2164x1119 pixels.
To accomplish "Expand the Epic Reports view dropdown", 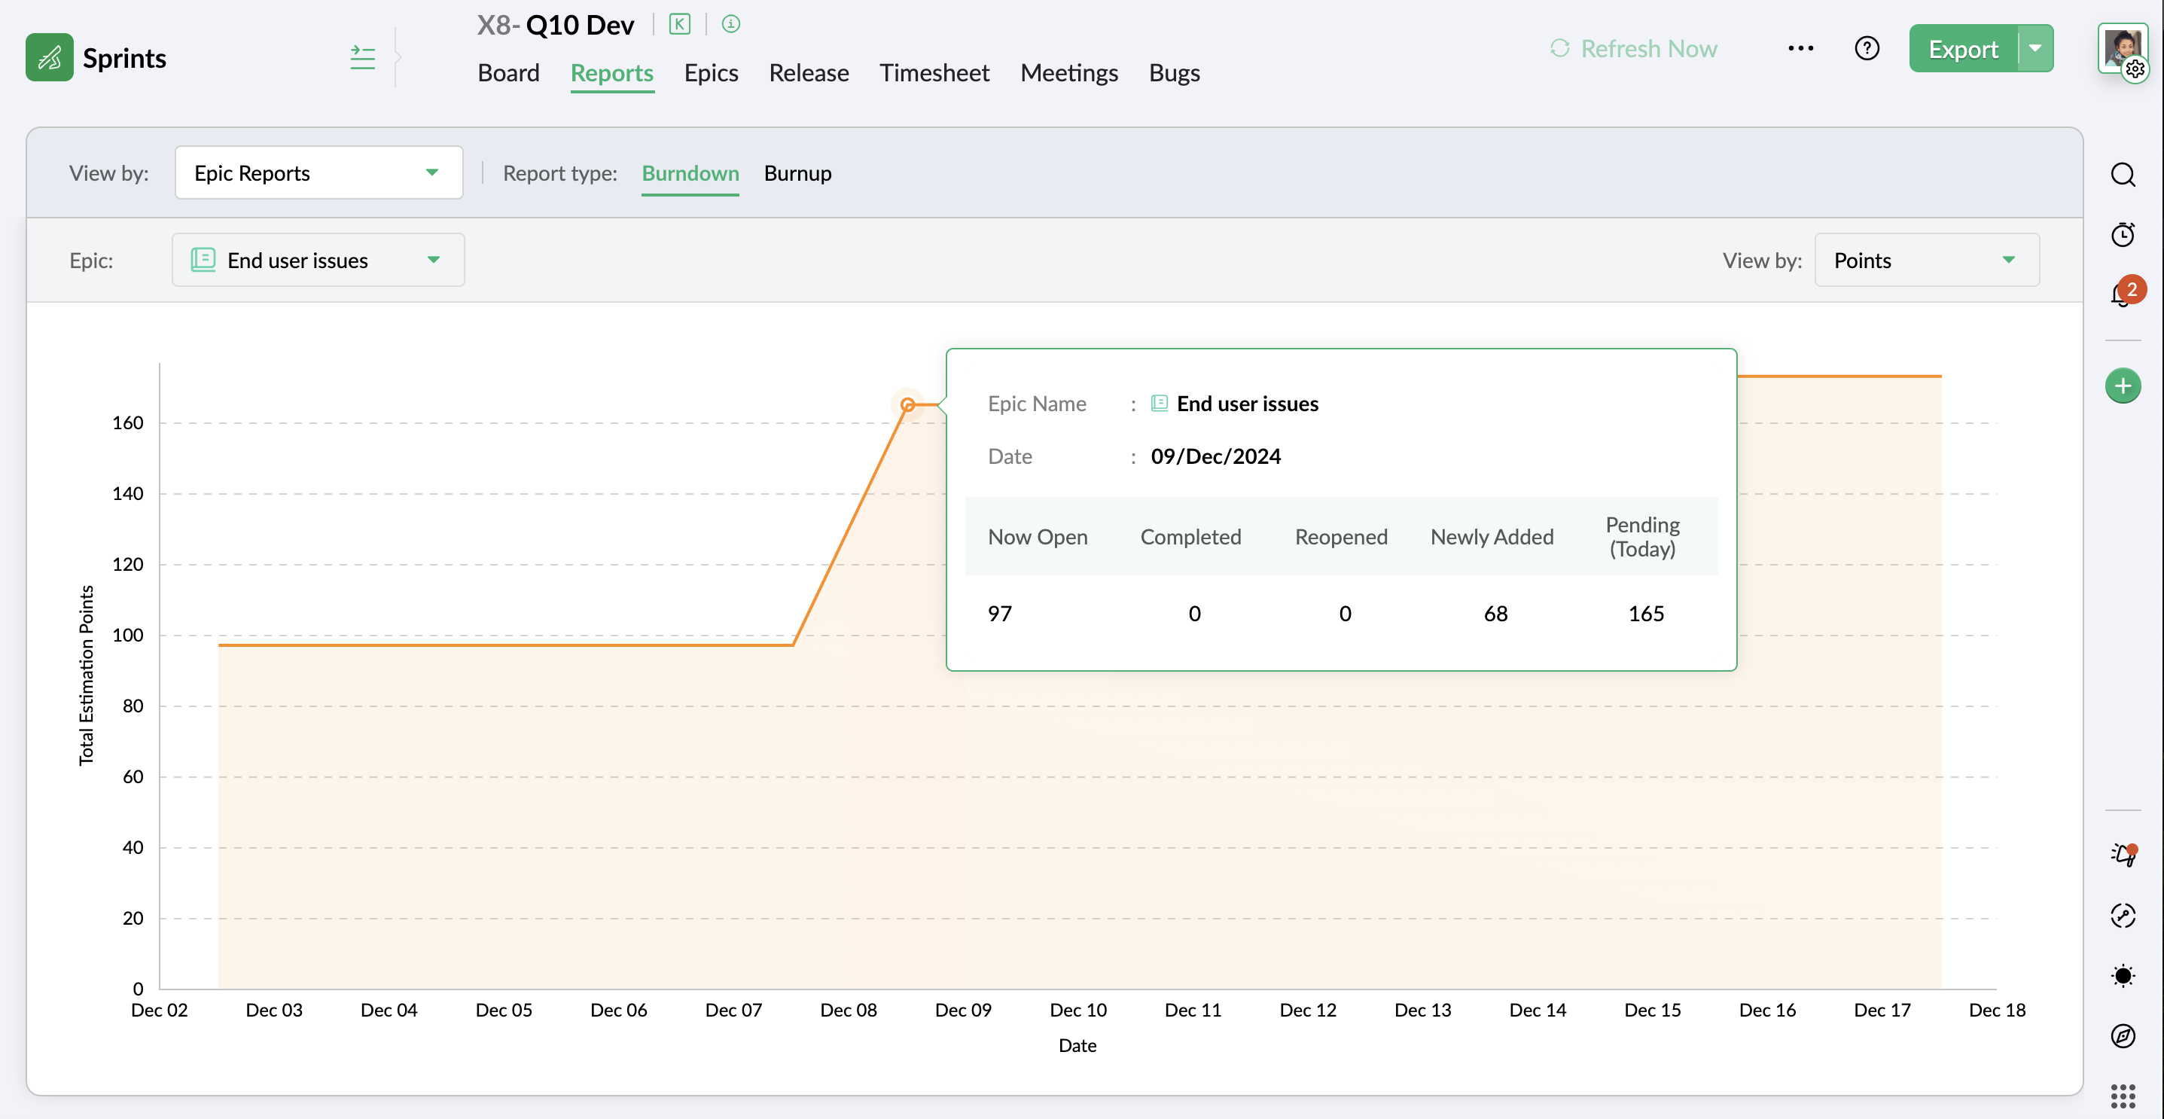I will [x=319, y=173].
